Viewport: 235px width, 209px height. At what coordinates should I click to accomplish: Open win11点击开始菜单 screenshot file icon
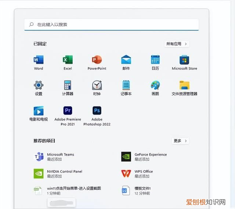coord(38,190)
